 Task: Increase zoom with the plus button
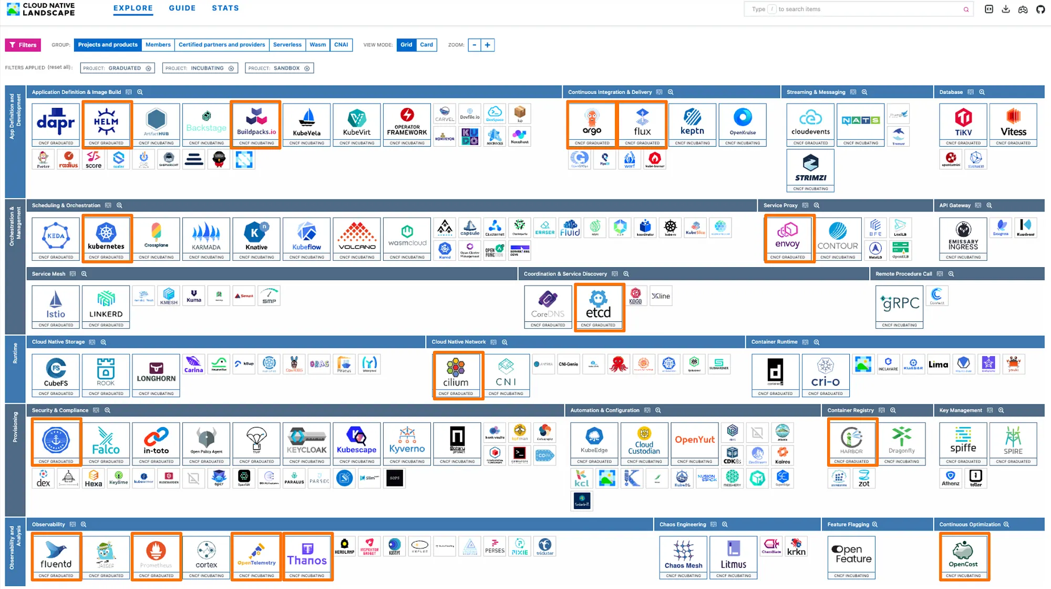[x=488, y=45]
